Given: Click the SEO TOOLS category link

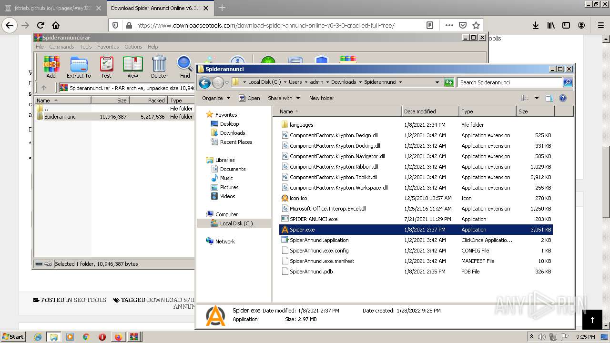Looking at the screenshot, I should pyautogui.click(x=90, y=300).
